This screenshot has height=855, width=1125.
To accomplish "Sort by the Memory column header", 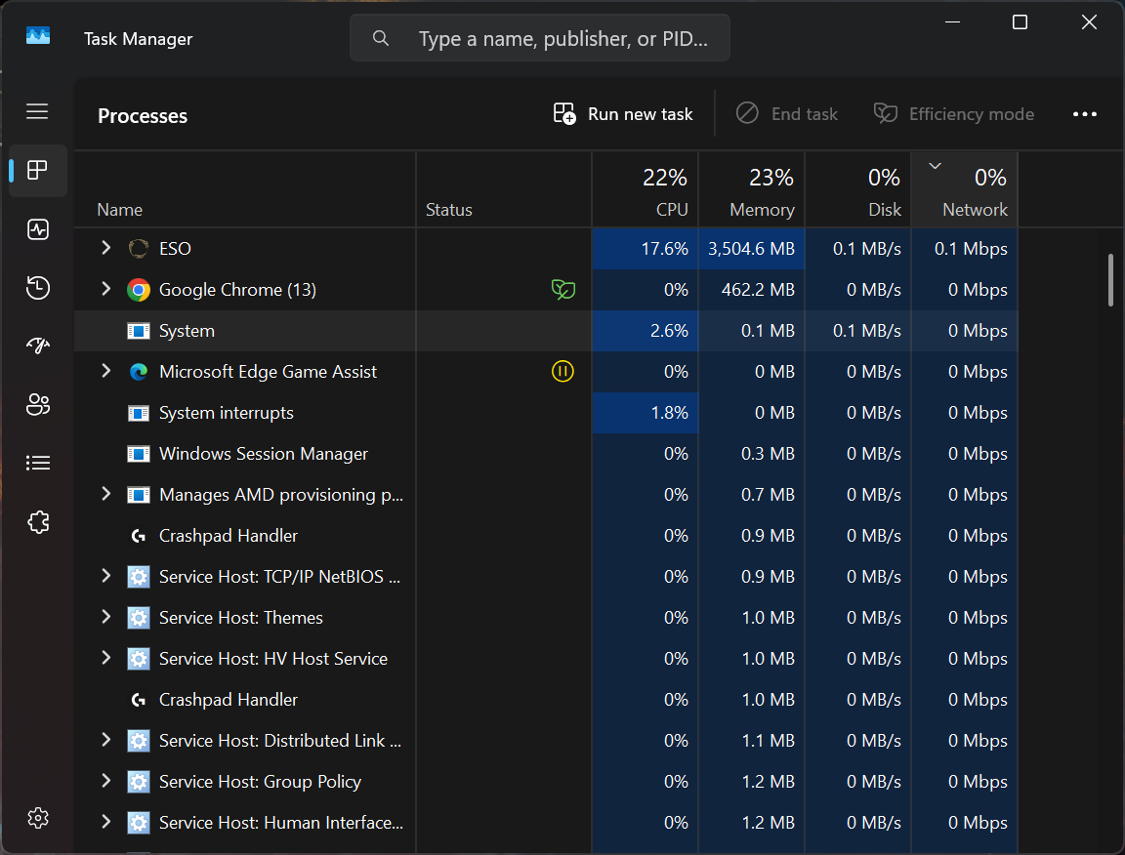I will tap(751, 190).
